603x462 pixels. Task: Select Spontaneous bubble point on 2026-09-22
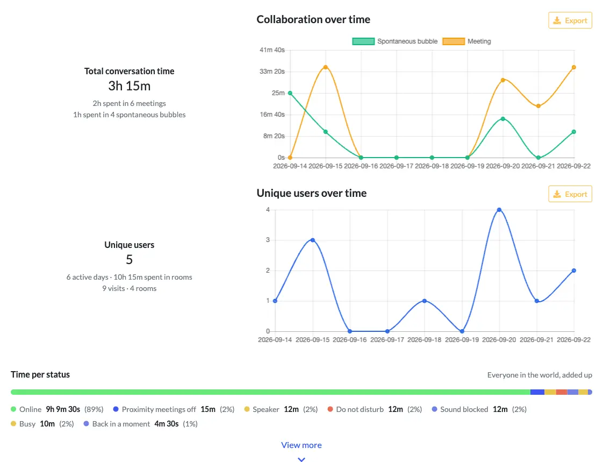click(x=574, y=132)
